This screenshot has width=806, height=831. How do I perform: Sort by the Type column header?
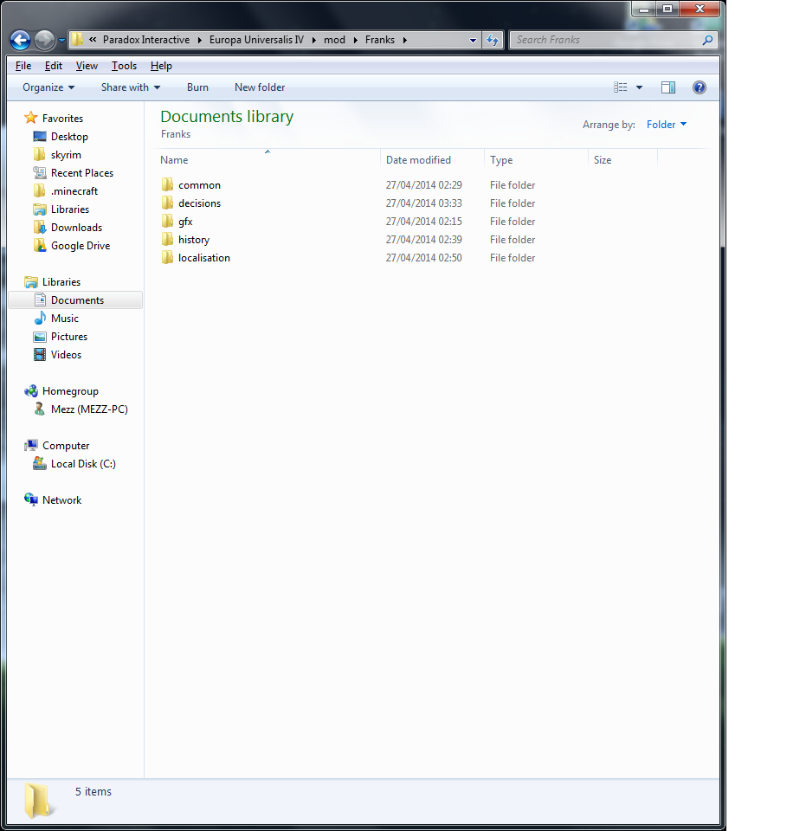click(536, 160)
